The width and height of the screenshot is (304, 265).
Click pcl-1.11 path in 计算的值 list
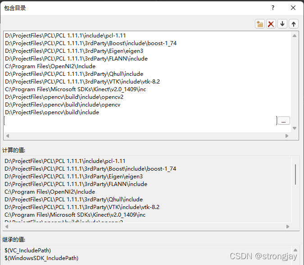pyautogui.click(x=65, y=161)
